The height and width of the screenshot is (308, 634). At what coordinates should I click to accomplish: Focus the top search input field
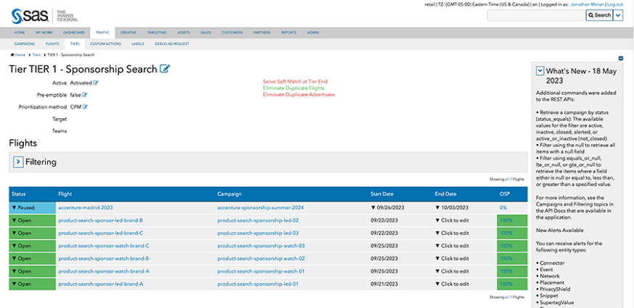pyautogui.click(x=536, y=15)
